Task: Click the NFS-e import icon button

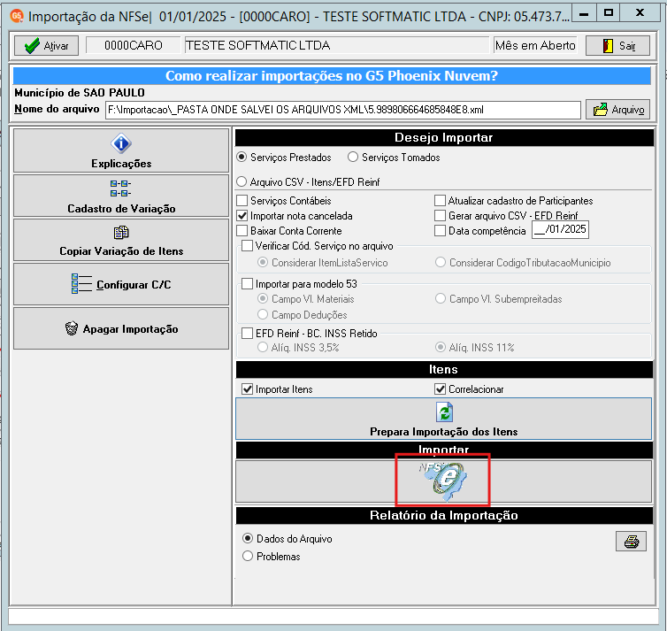Action: click(x=444, y=481)
